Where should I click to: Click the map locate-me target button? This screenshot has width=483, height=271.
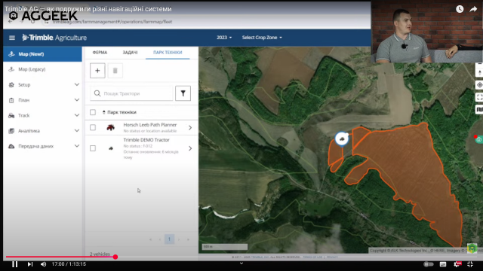[479, 85]
